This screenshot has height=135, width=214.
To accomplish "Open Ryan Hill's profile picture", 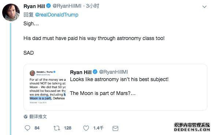I will pos(11,12).
